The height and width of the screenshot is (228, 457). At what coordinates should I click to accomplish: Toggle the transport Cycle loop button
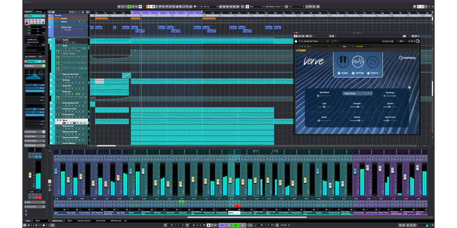(x=222, y=225)
